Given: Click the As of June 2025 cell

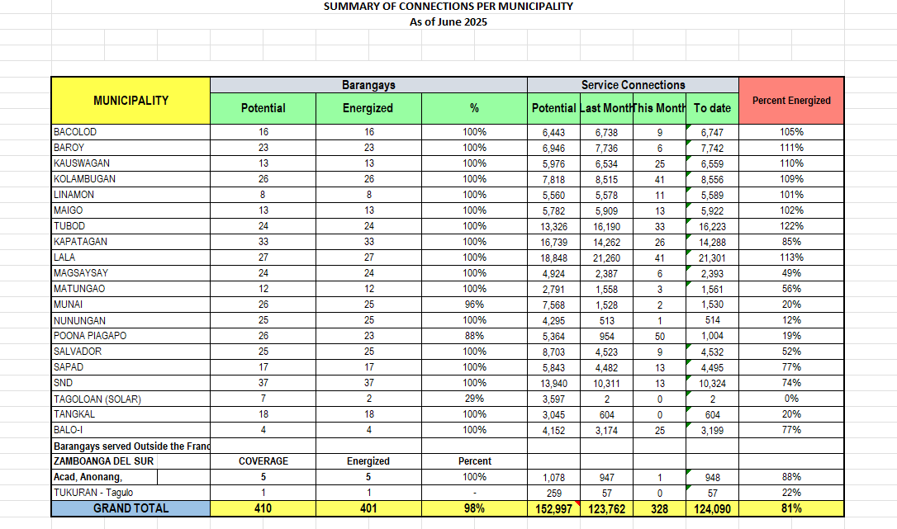Looking at the screenshot, I should click(448, 22).
